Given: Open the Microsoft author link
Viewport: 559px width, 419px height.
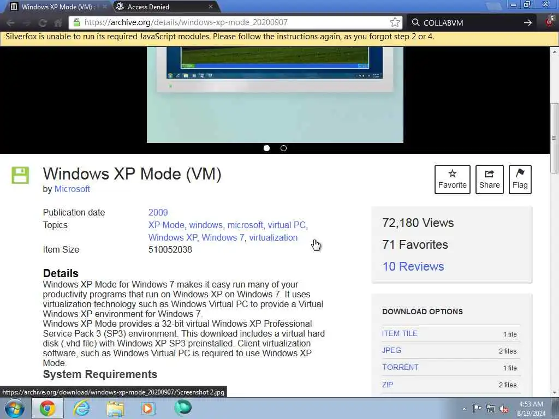Looking at the screenshot, I should coord(72,189).
